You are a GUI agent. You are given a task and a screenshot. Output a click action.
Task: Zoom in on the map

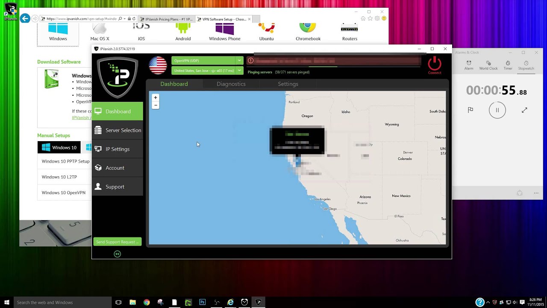(x=156, y=98)
